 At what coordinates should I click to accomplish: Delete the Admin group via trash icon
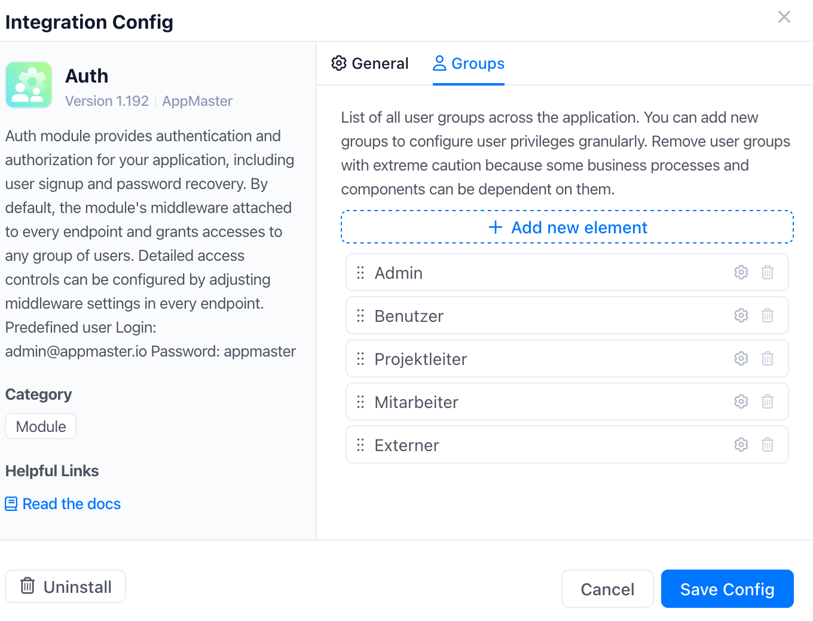coord(768,272)
